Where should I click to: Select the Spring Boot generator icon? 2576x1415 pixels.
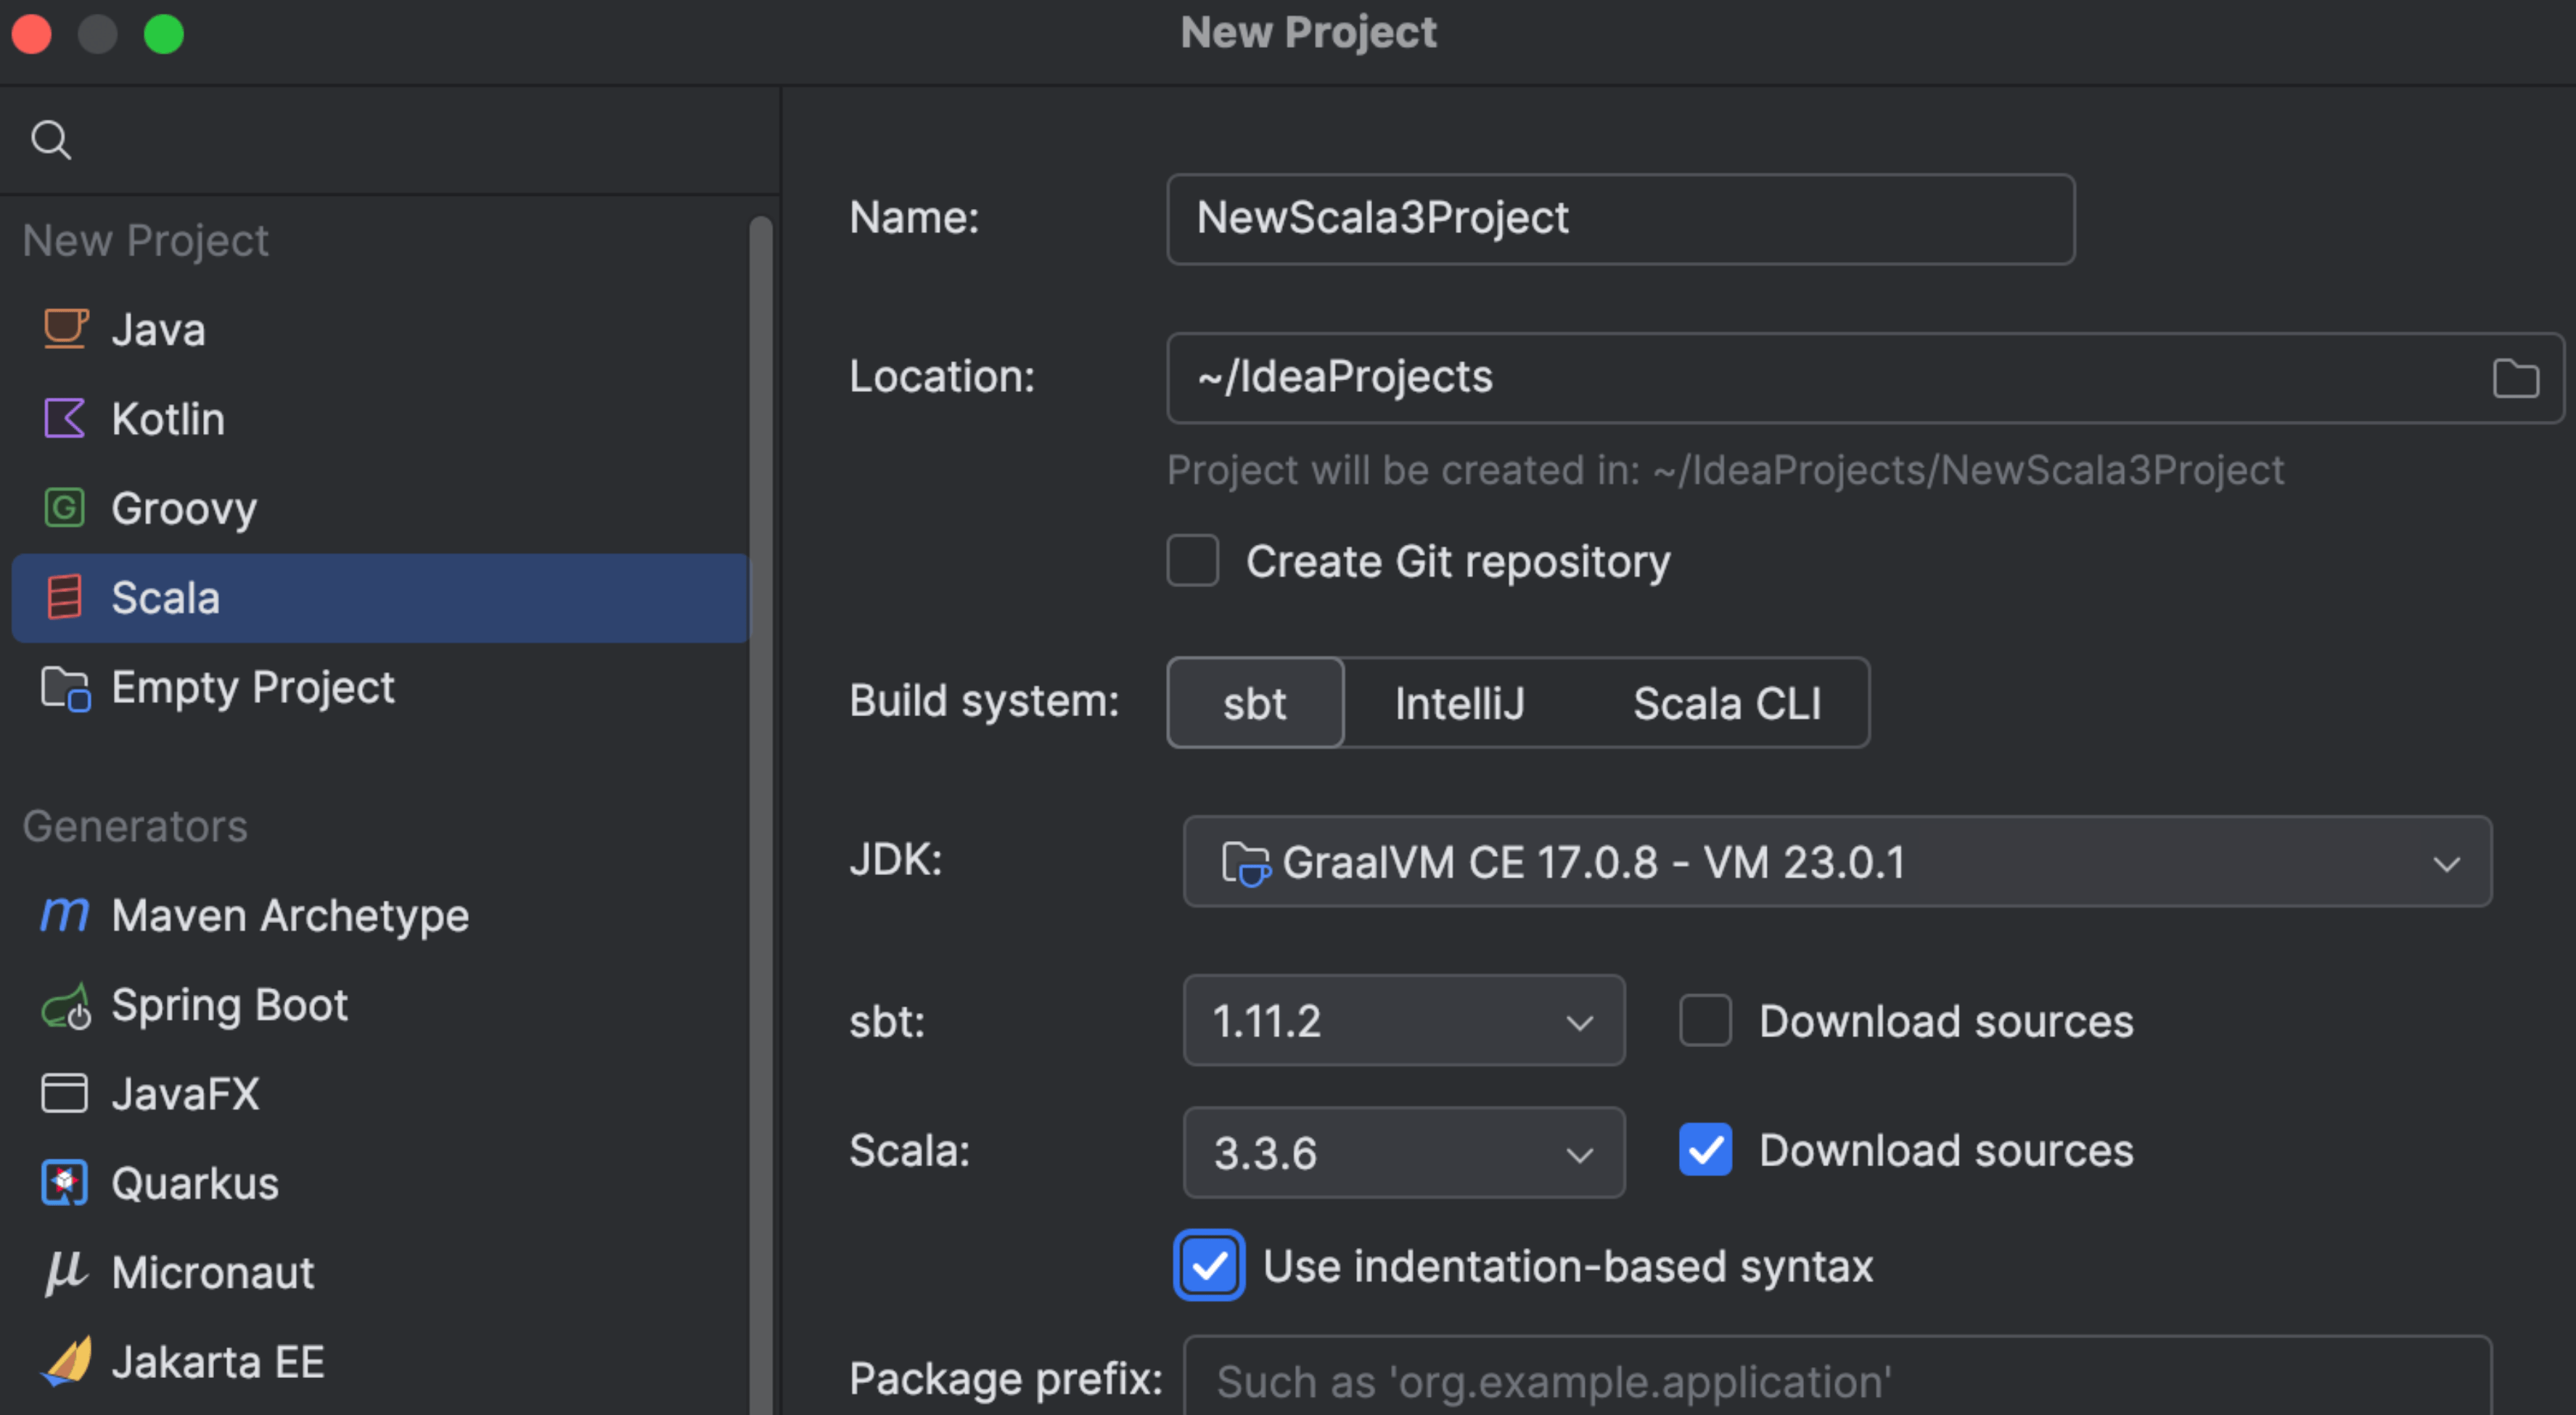pos(66,1006)
